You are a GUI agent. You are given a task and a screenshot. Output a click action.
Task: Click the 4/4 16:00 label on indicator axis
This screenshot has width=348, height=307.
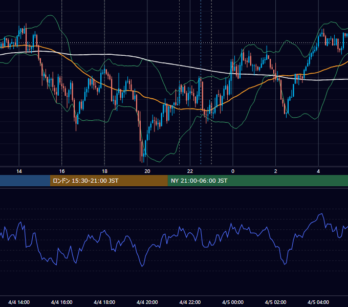click(62, 302)
